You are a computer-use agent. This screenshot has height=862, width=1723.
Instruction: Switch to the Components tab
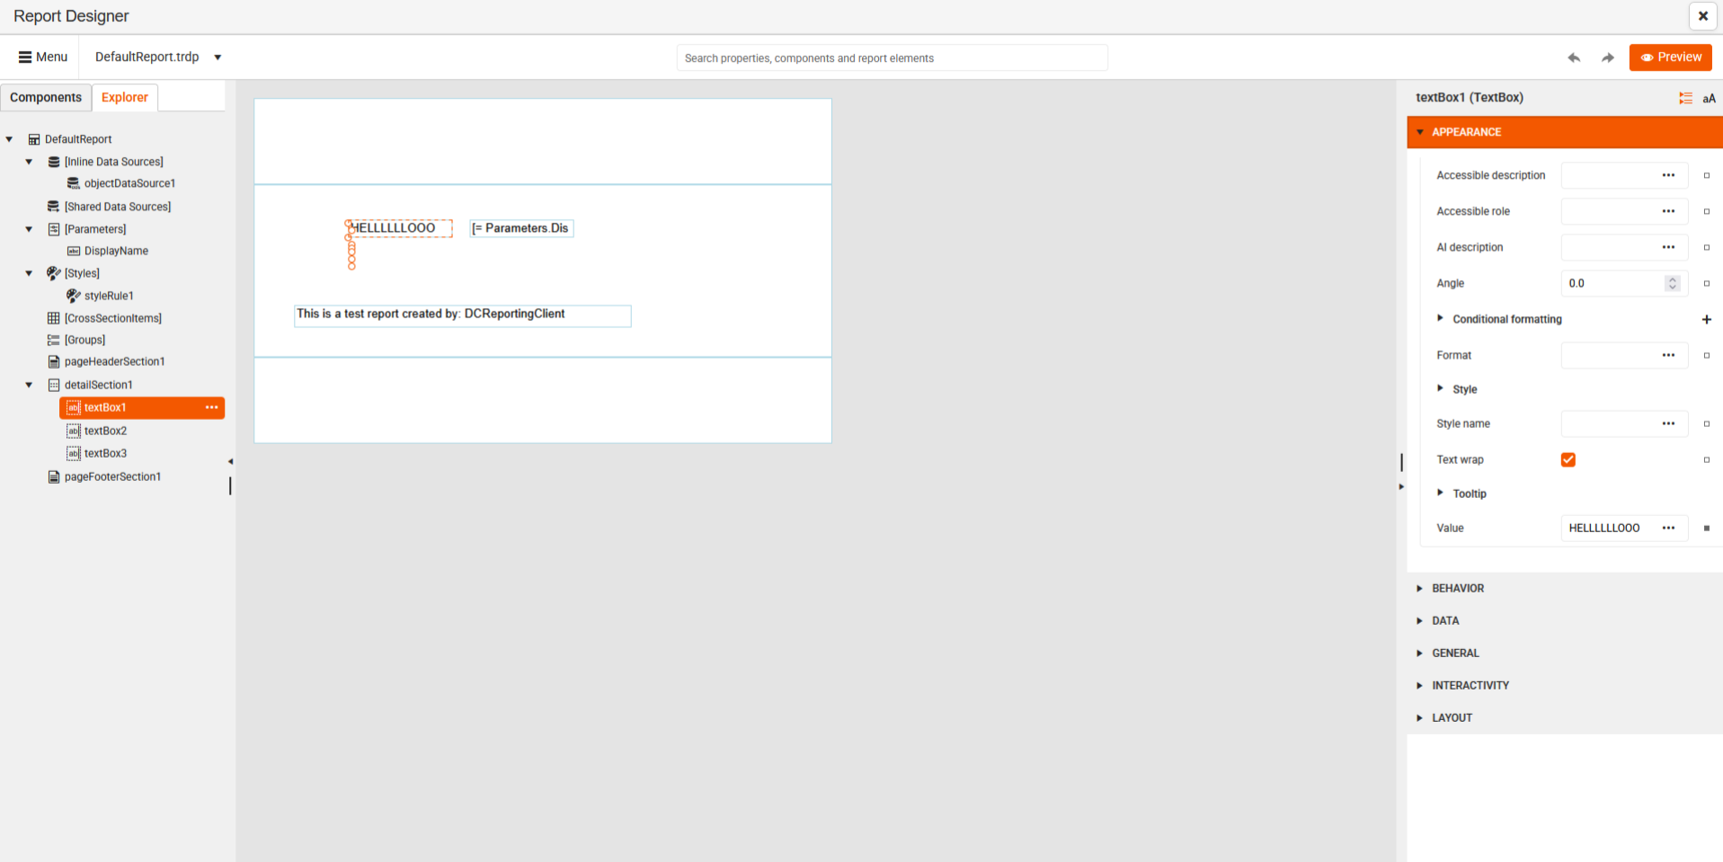(46, 97)
